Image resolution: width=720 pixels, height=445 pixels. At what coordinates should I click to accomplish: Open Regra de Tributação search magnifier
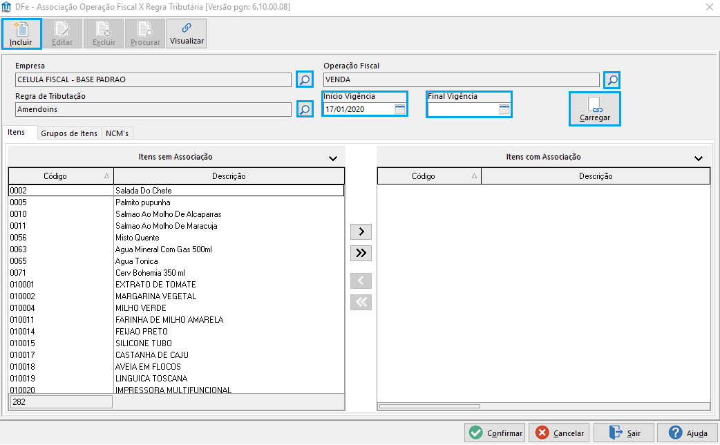coord(305,109)
